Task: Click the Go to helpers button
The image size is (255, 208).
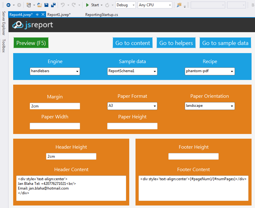Action: (x=176, y=43)
